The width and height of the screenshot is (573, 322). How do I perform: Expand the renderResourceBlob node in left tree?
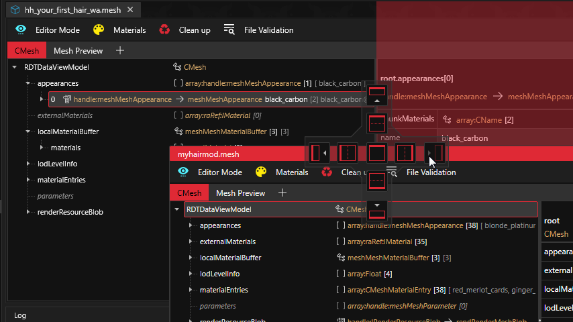coord(29,212)
